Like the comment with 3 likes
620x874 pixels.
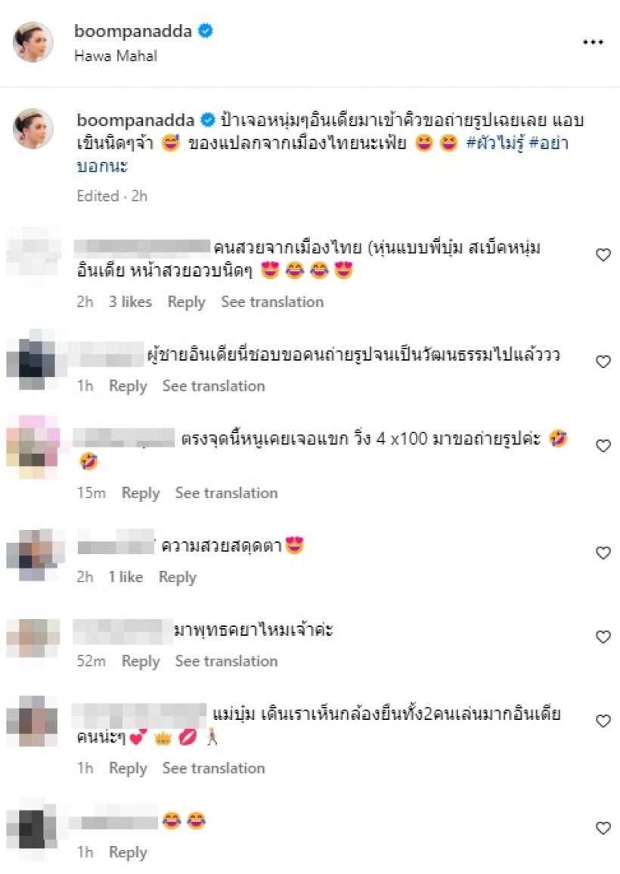pos(603,255)
